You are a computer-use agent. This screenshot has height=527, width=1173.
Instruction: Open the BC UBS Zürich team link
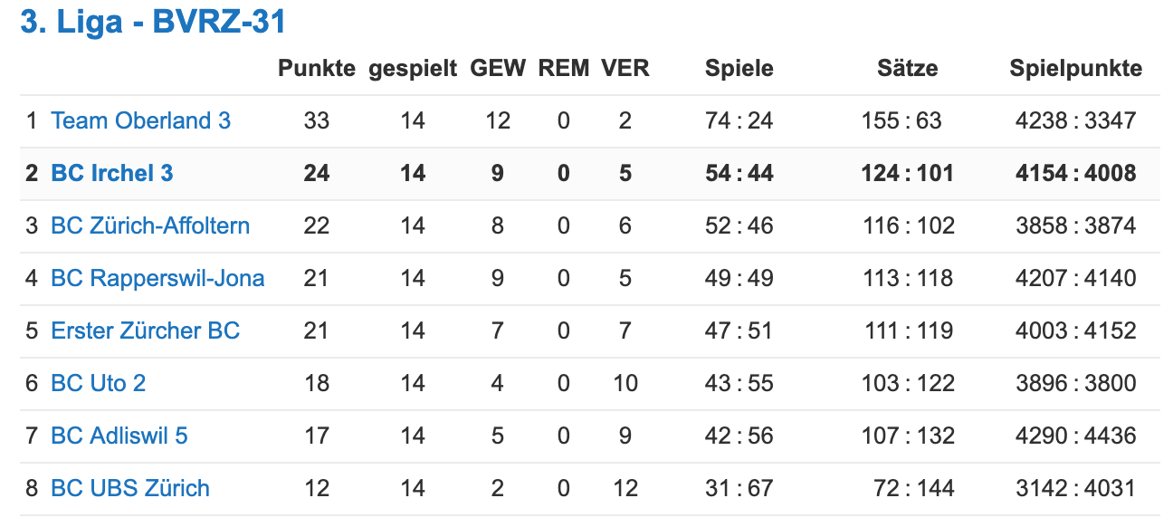coord(129,488)
